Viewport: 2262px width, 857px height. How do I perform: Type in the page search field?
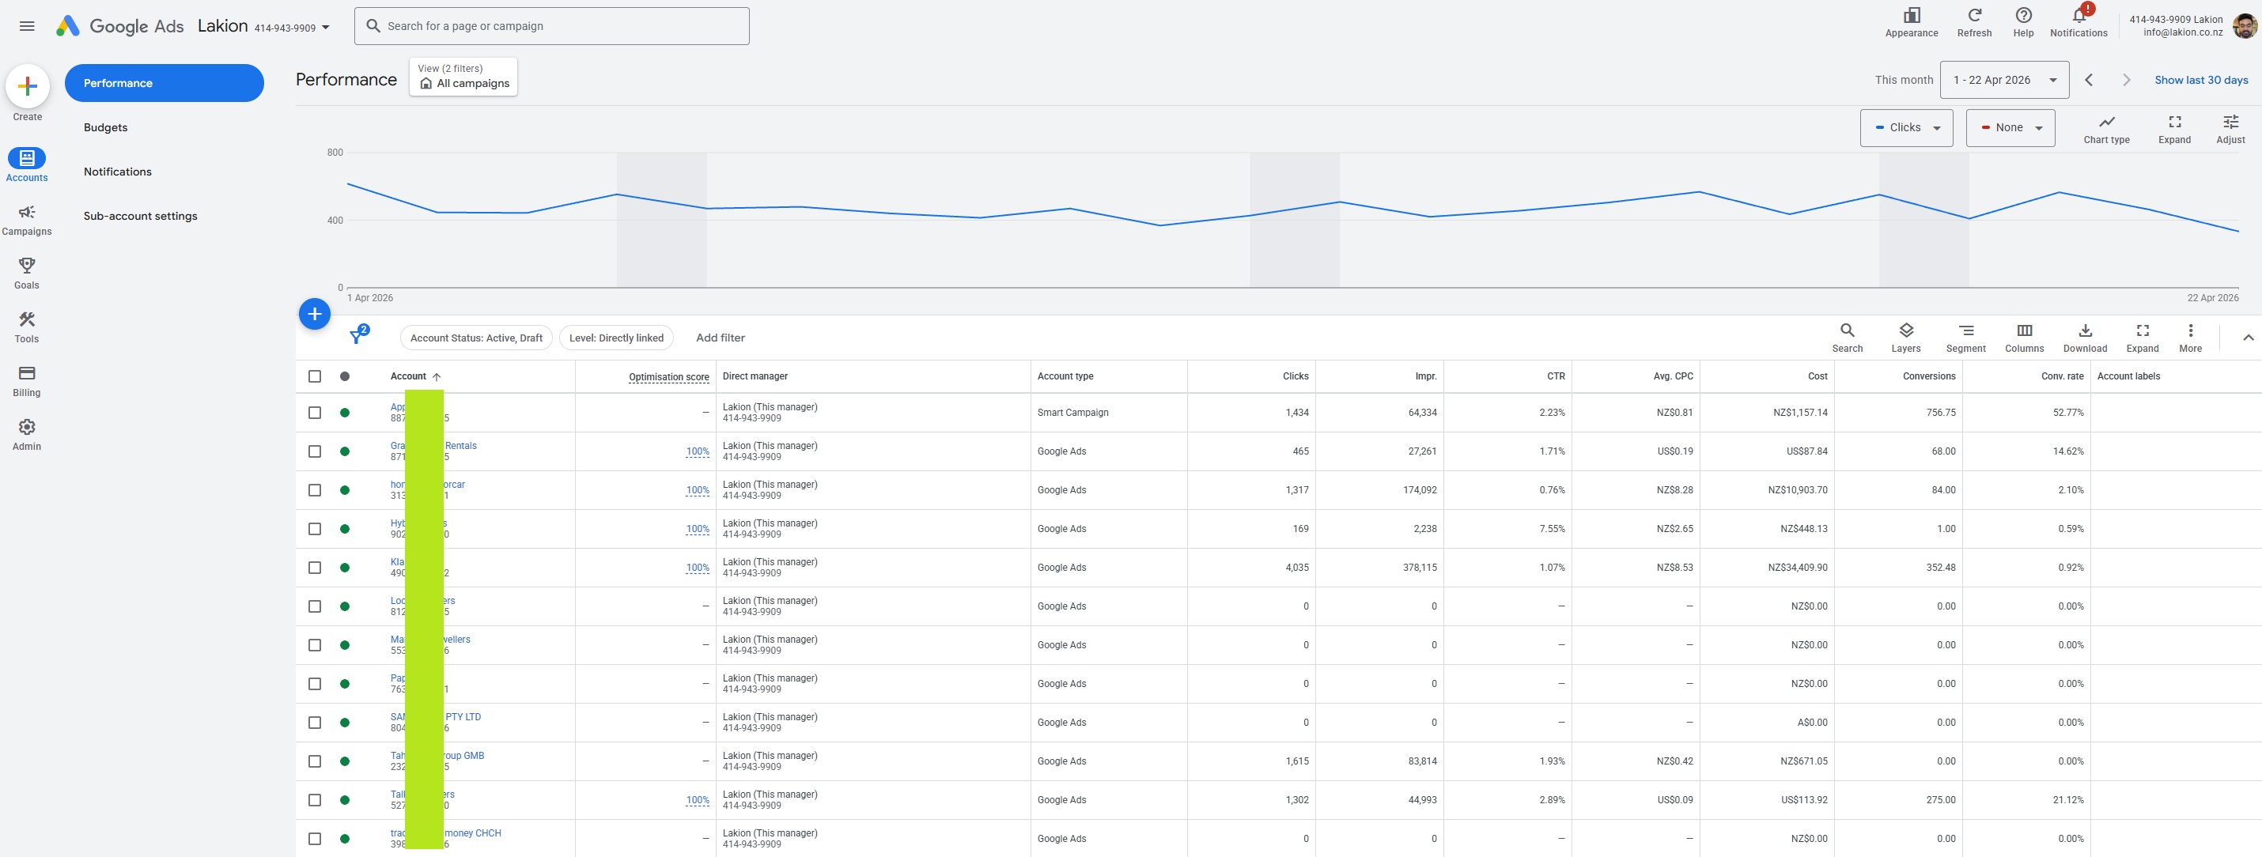[x=551, y=25]
